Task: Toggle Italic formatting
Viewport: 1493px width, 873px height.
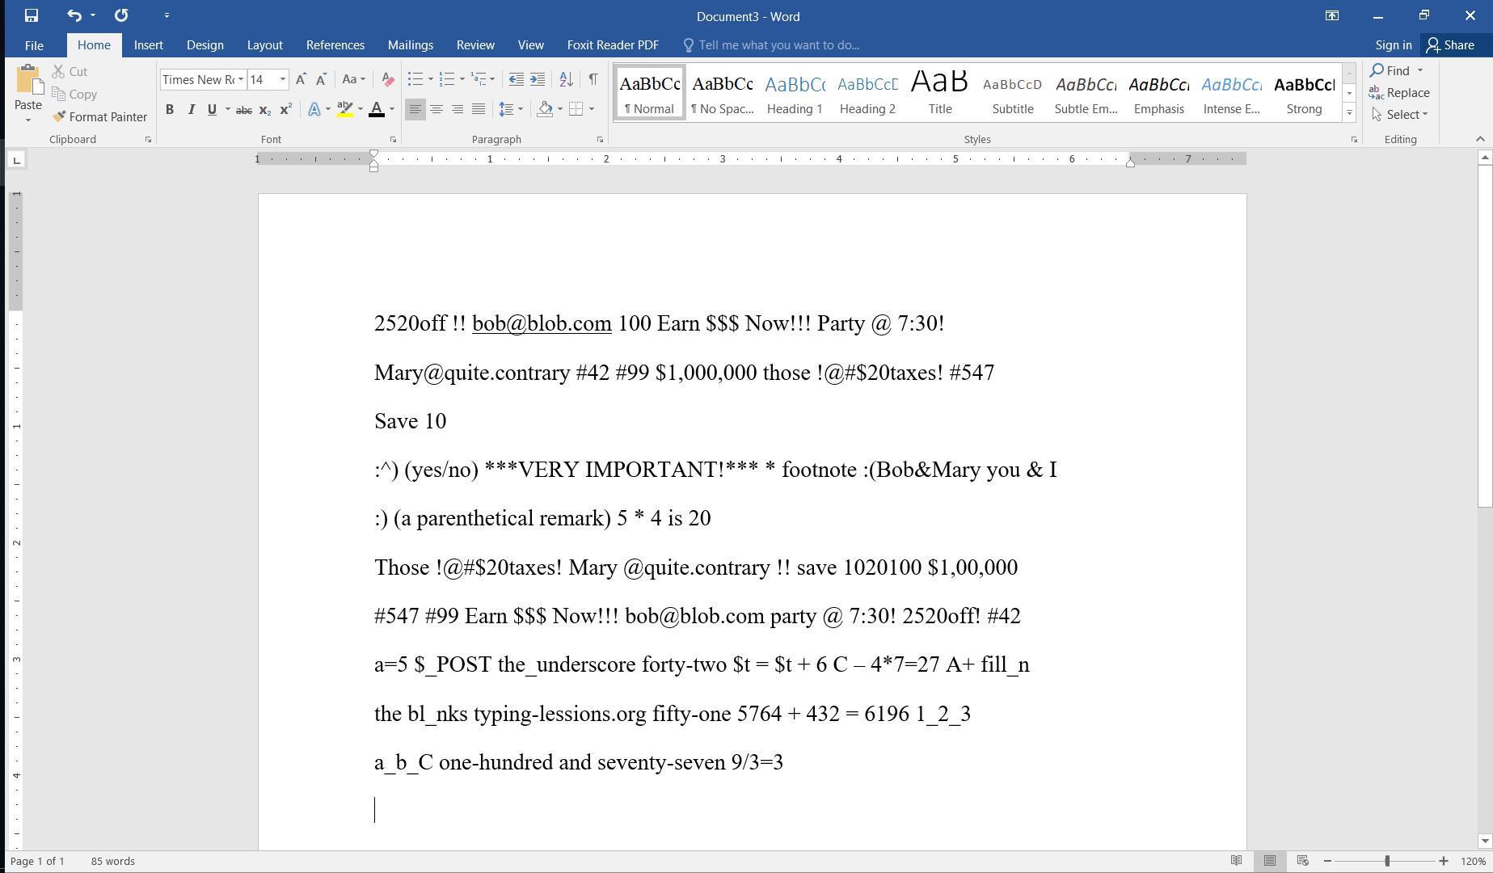Action: (x=191, y=109)
